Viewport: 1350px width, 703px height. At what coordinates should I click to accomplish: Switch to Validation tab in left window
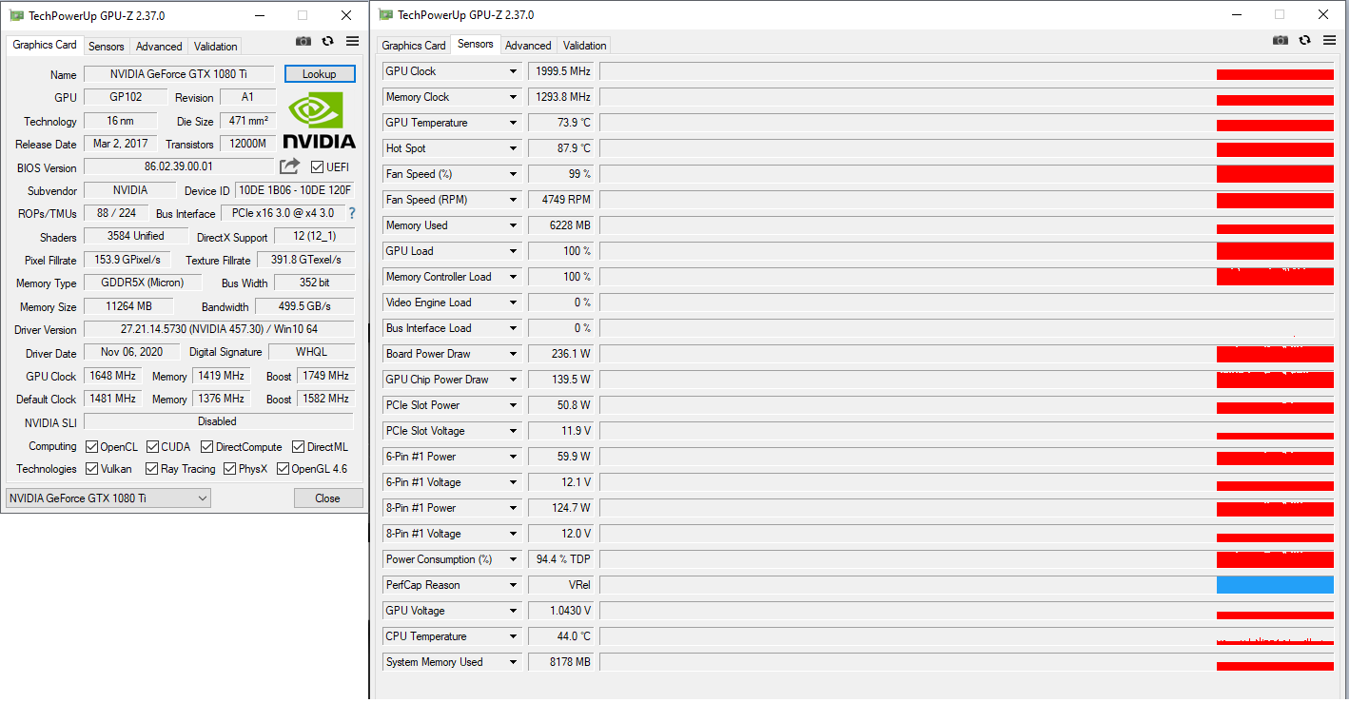coord(216,46)
